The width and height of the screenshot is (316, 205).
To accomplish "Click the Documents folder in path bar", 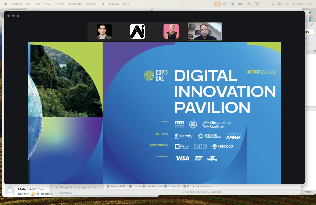I will pyautogui.click(x=173, y=186).
